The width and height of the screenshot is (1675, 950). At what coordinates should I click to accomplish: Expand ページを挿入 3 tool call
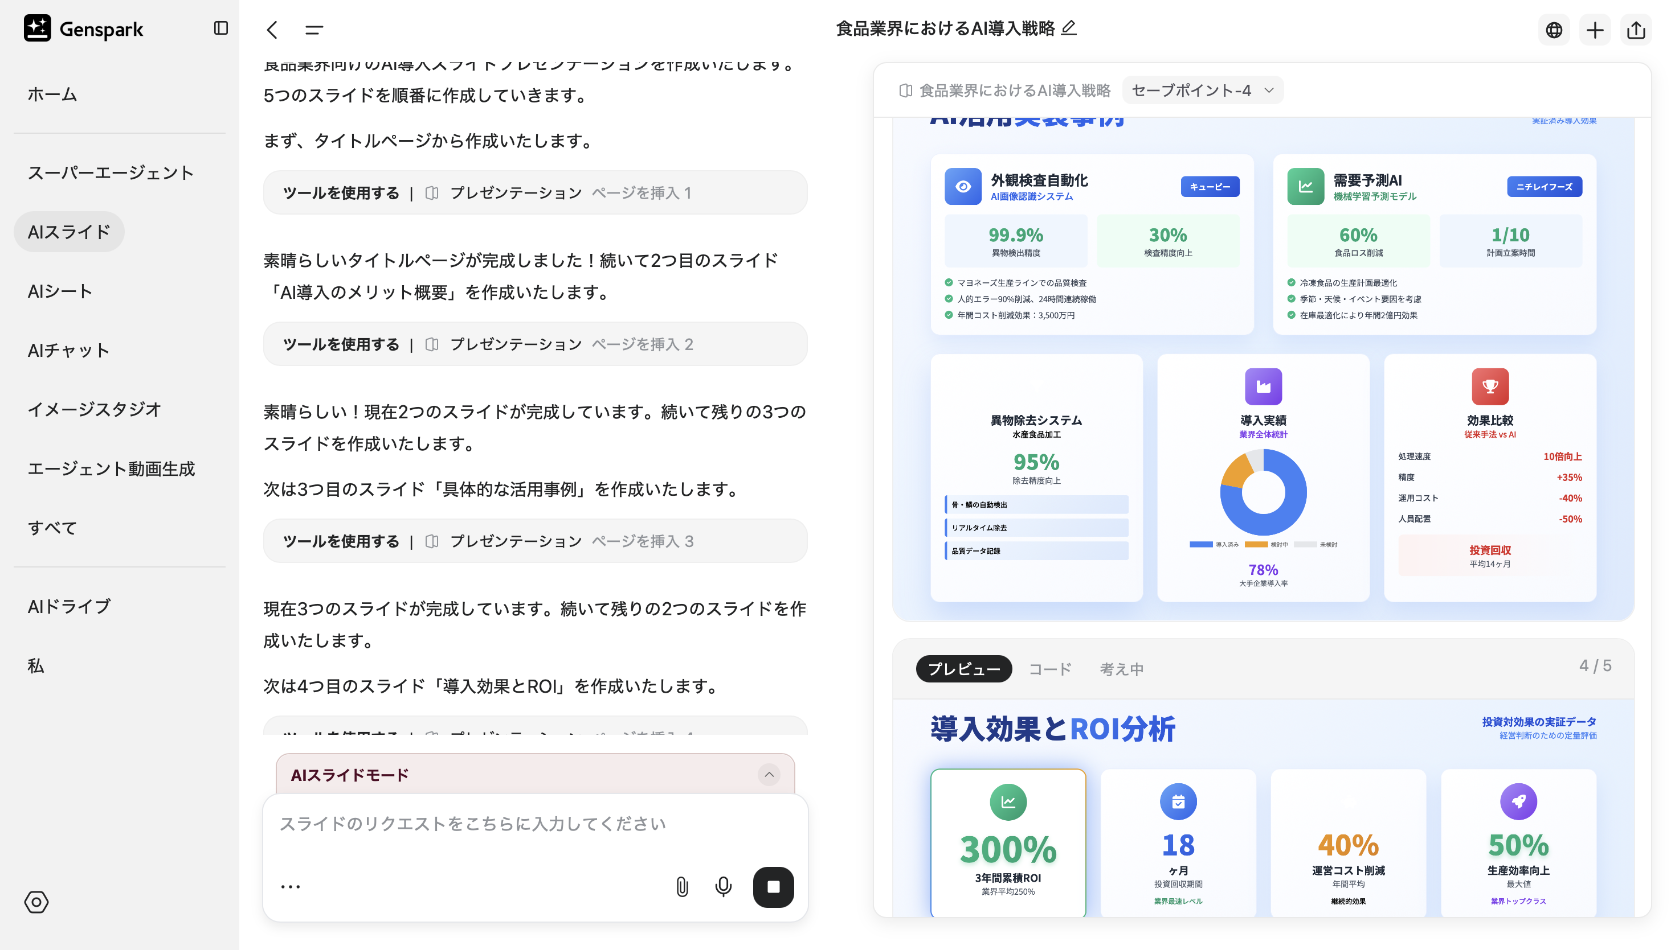click(x=535, y=541)
